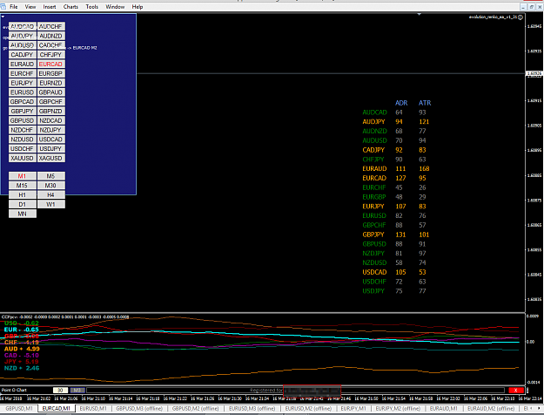Switch to the M5 timeframe
The height and width of the screenshot is (415, 544).
click(51, 176)
